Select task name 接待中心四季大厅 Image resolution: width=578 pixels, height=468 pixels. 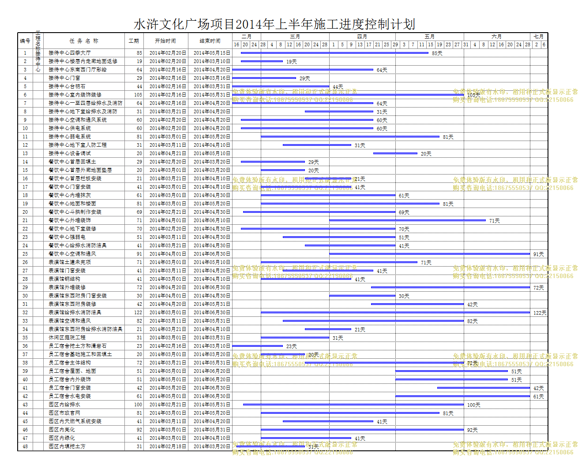[70, 53]
